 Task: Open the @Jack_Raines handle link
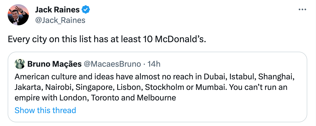[60, 20]
